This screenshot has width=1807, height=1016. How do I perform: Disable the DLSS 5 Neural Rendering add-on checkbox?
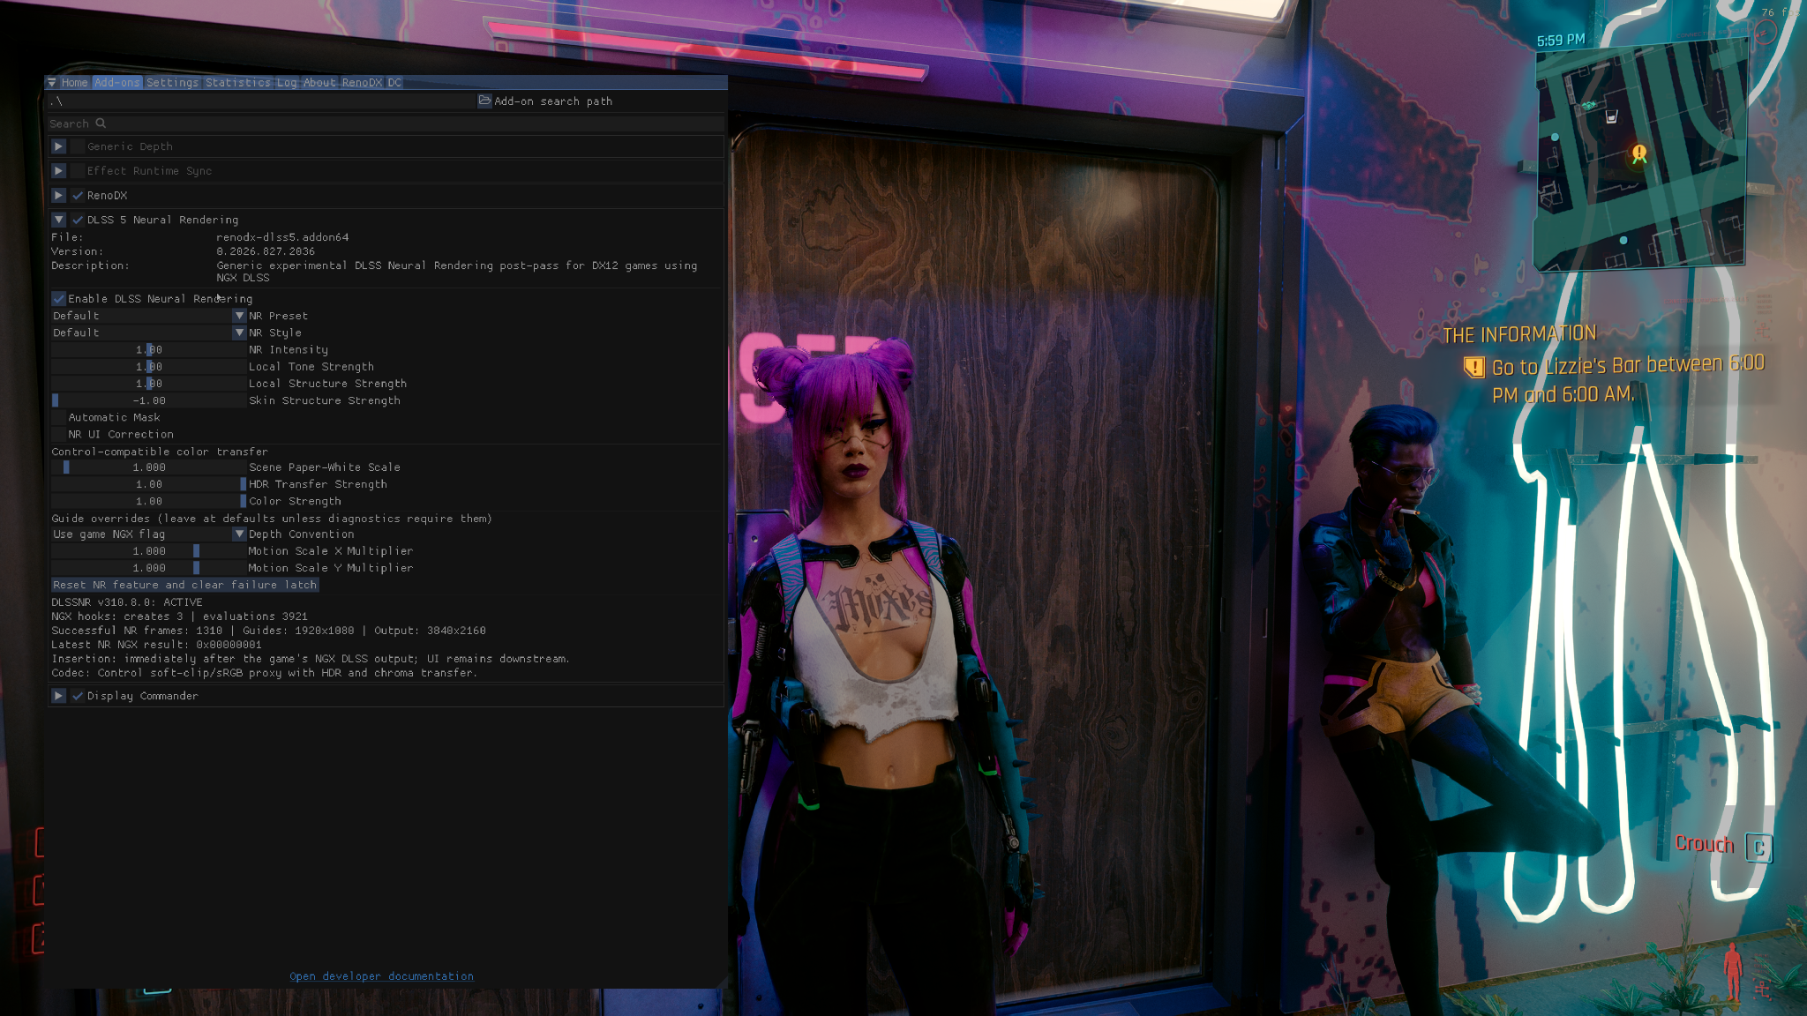click(x=78, y=220)
